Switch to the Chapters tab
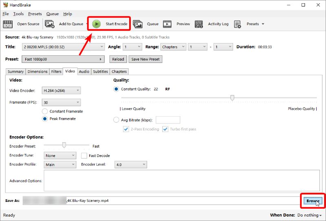Image resolution: width=326 pixels, height=221 pixels. click(x=119, y=71)
